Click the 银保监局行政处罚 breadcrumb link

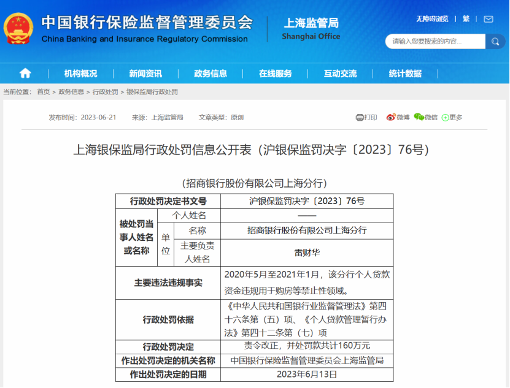(x=152, y=92)
